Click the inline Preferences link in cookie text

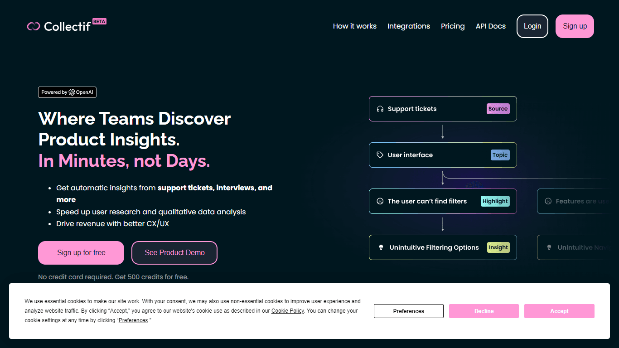[x=133, y=320]
